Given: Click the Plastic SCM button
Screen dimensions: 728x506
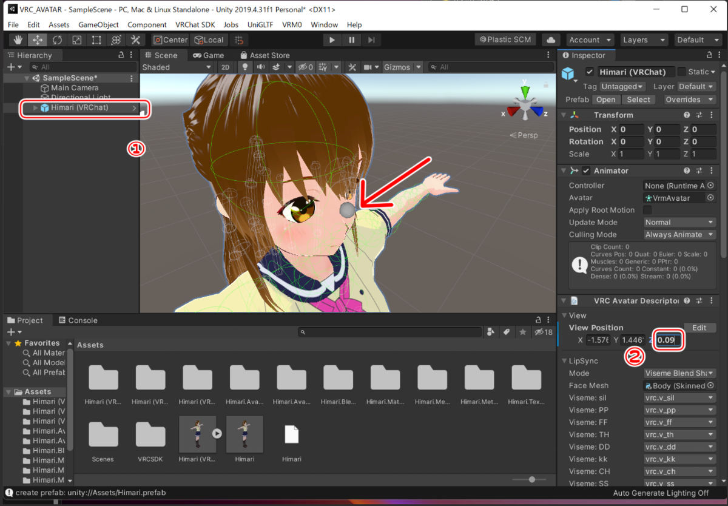Looking at the screenshot, I should click(505, 39).
